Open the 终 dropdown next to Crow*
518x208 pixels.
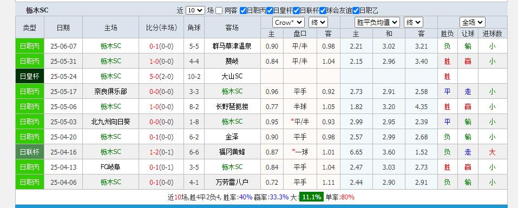click(318, 22)
